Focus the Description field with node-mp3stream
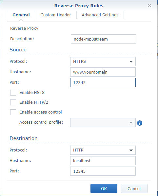Image resolution: width=158 pixels, height=196 pixels. 104,39
